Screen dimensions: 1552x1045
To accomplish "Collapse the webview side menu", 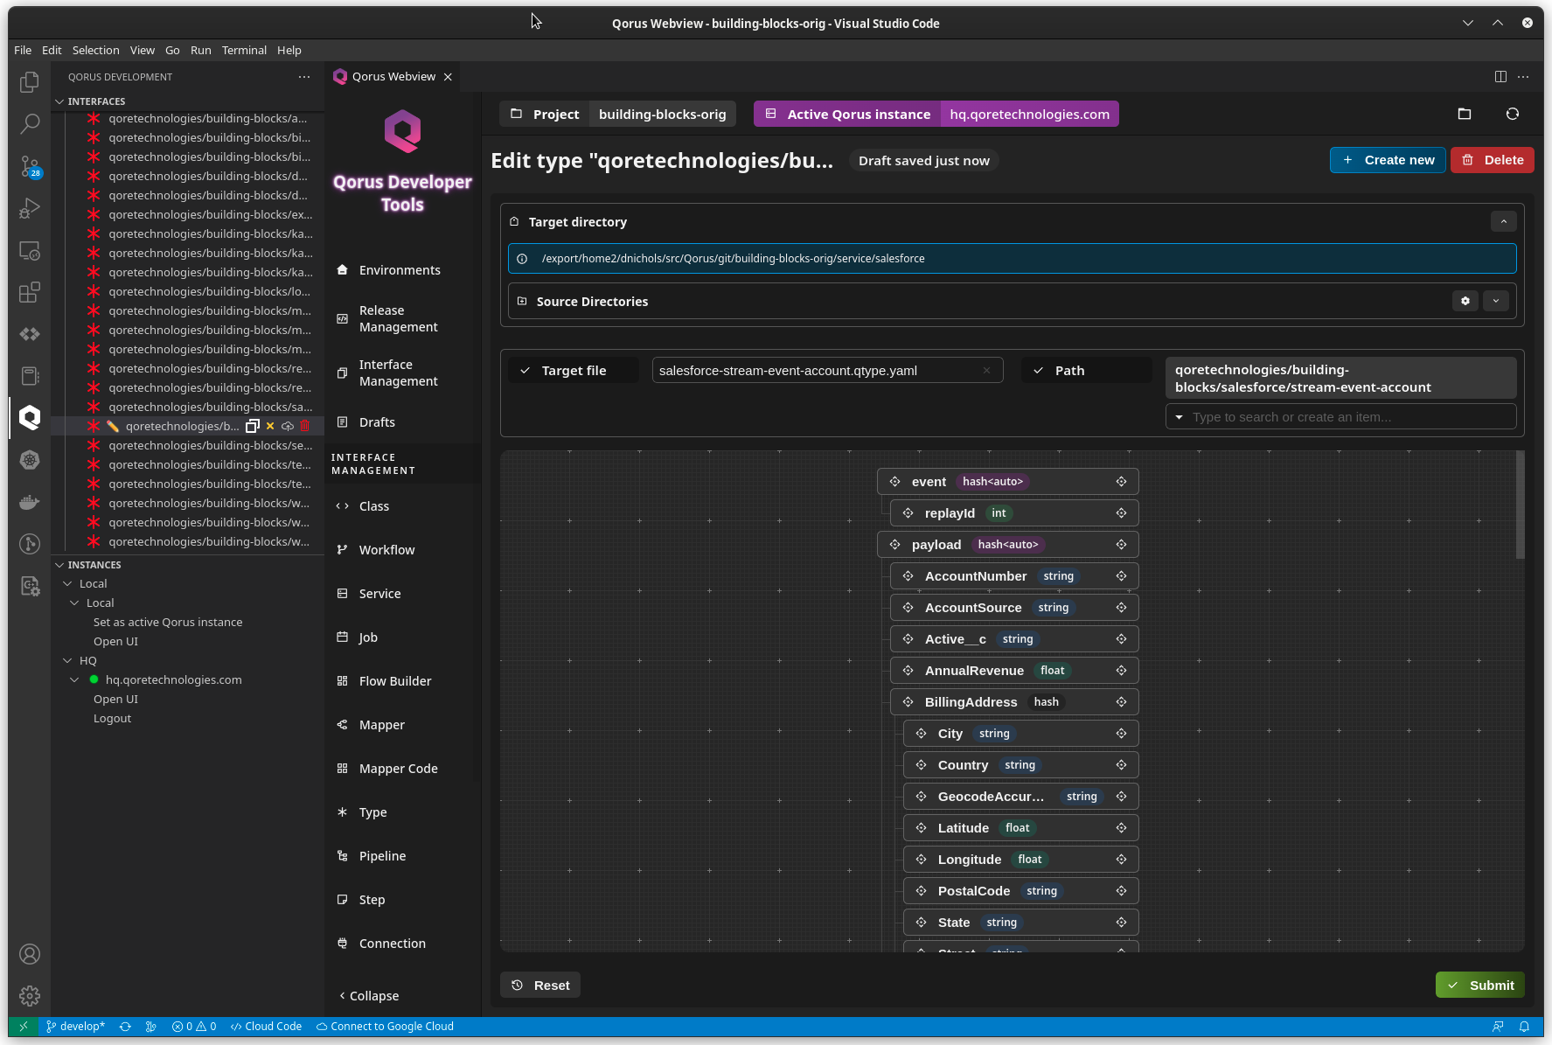I will tap(369, 996).
